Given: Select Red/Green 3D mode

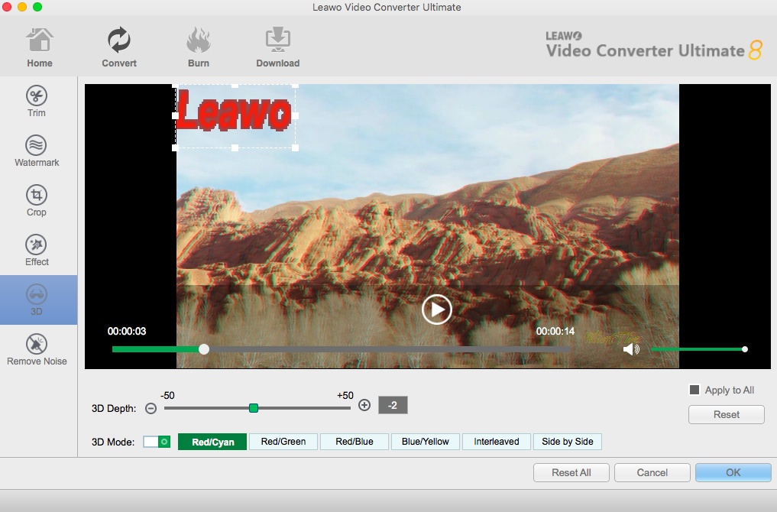Looking at the screenshot, I should 283,442.
